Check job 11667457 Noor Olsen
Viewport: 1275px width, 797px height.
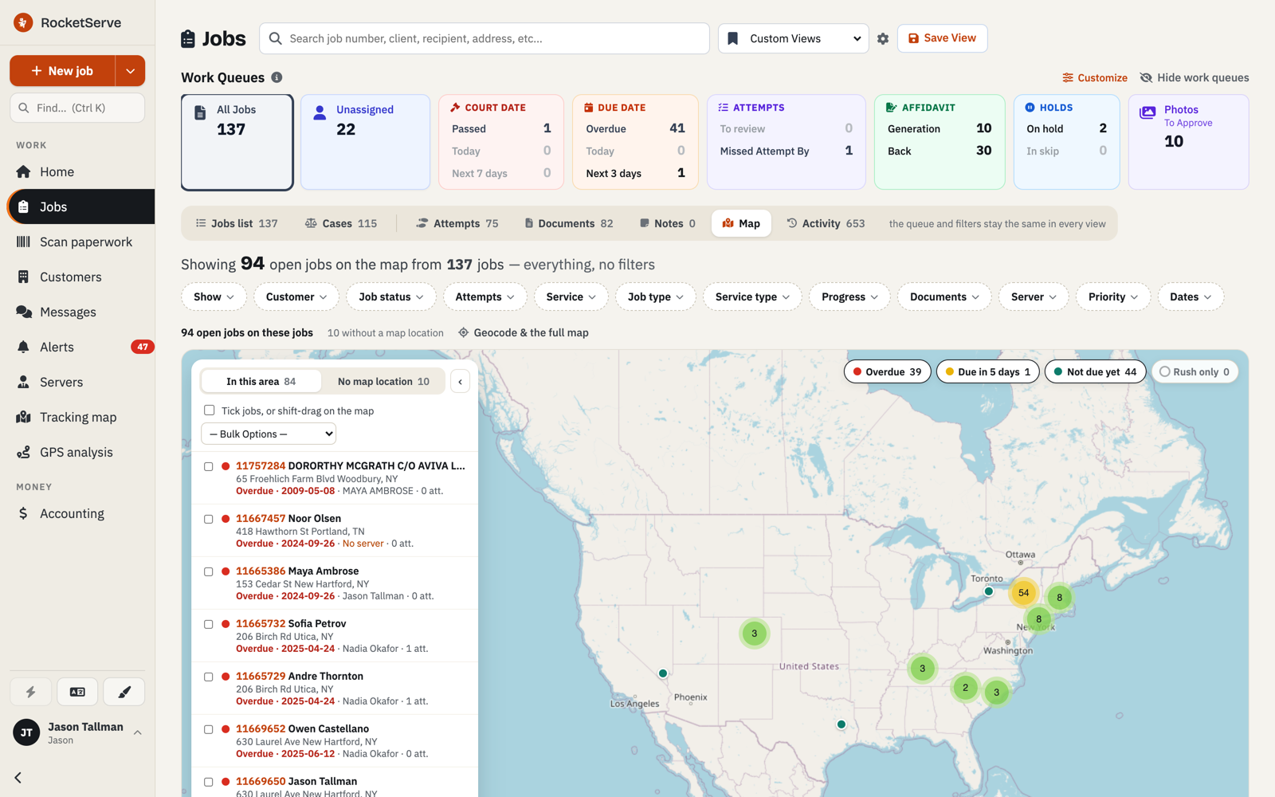(x=209, y=519)
